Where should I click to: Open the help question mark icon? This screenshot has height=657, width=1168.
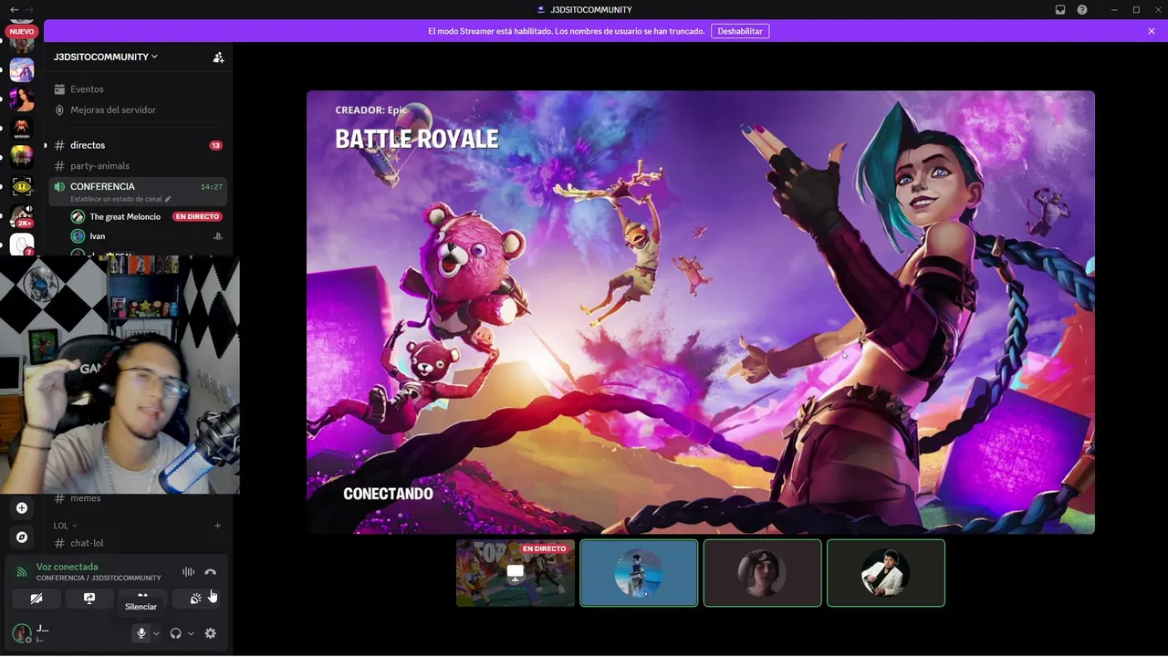click(x=1082, y=9)
